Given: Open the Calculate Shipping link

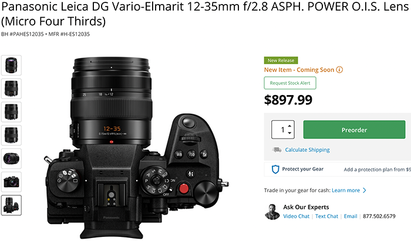Looking at the screenshot, I should [307, 150].
